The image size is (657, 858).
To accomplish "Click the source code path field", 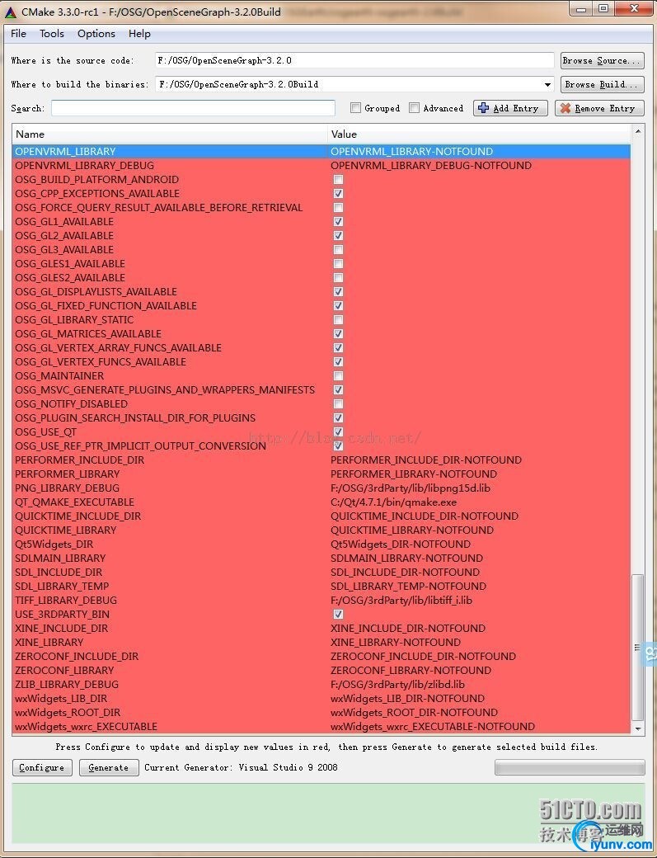I will click(354, 60).
